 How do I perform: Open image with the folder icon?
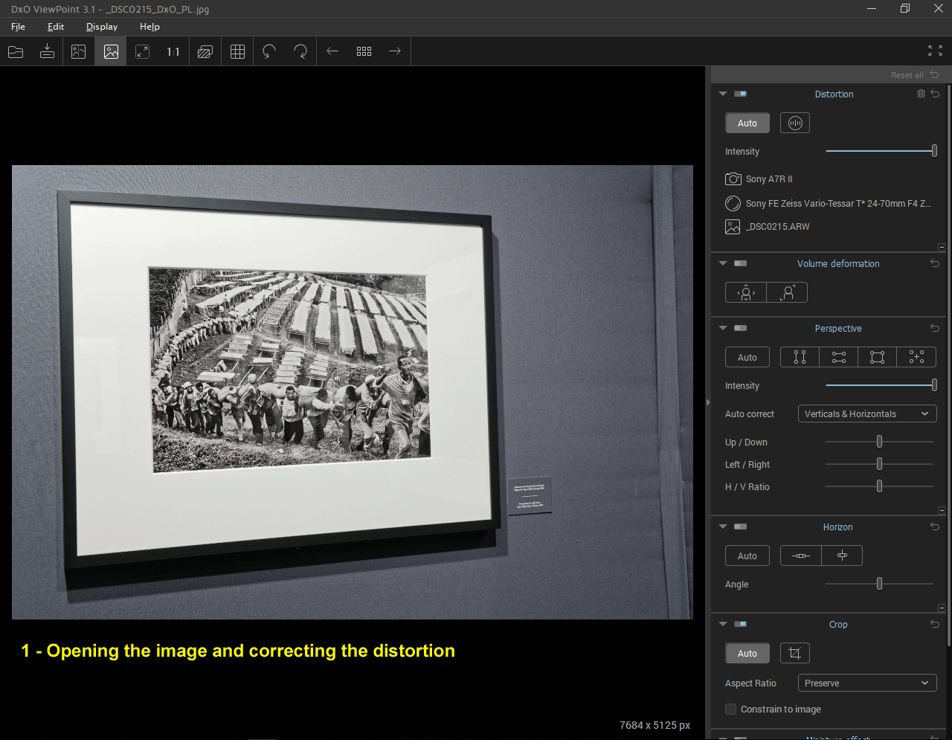(16, 51)
